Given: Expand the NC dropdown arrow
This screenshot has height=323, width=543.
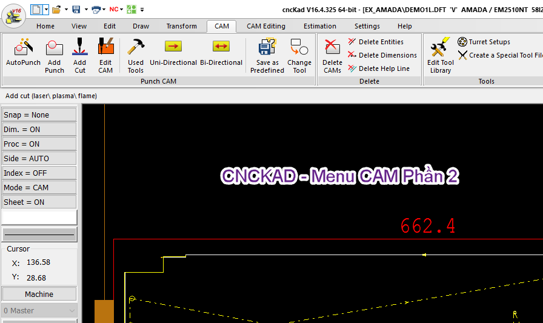Looking at the screenshot, I should coord(121,9).
